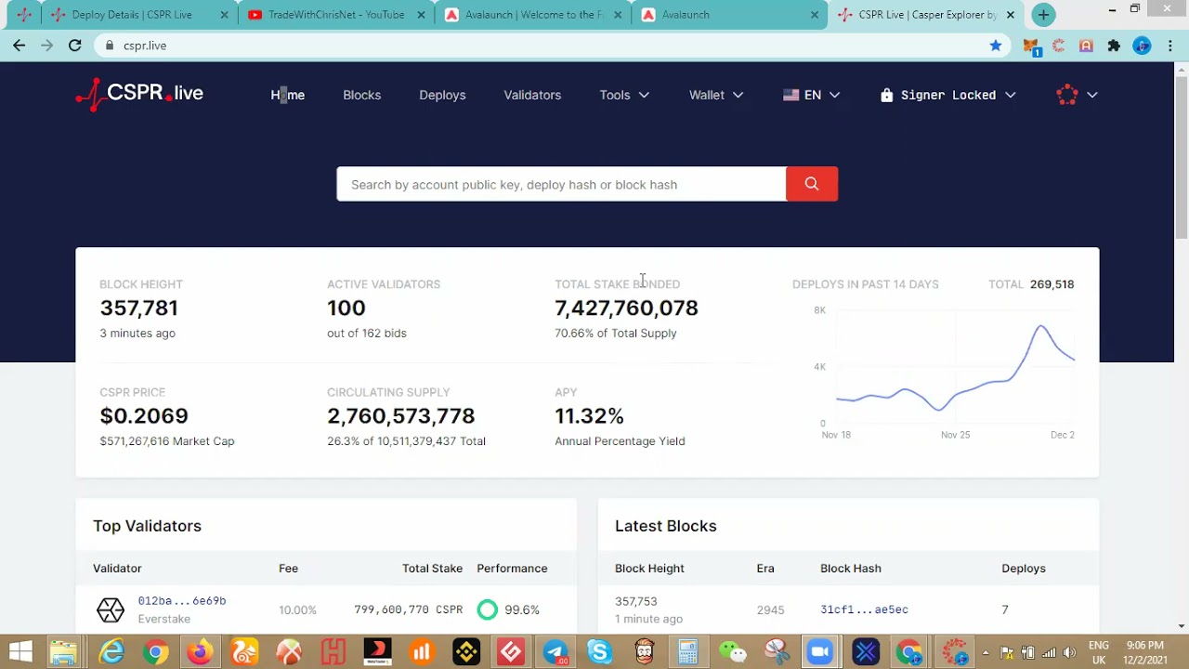1189x669 pixels.
Task: Click the taskbar volume speaker icon
Action: click(x=1069, y=652)
